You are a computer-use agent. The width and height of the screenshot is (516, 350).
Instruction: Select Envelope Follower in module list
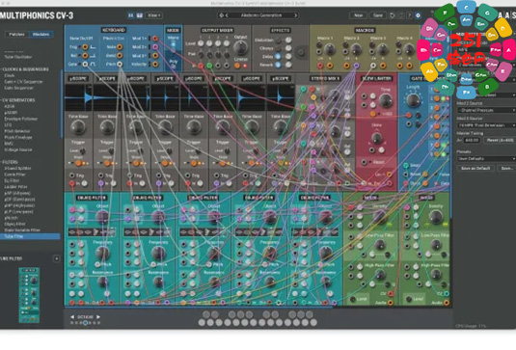point(20,120)
